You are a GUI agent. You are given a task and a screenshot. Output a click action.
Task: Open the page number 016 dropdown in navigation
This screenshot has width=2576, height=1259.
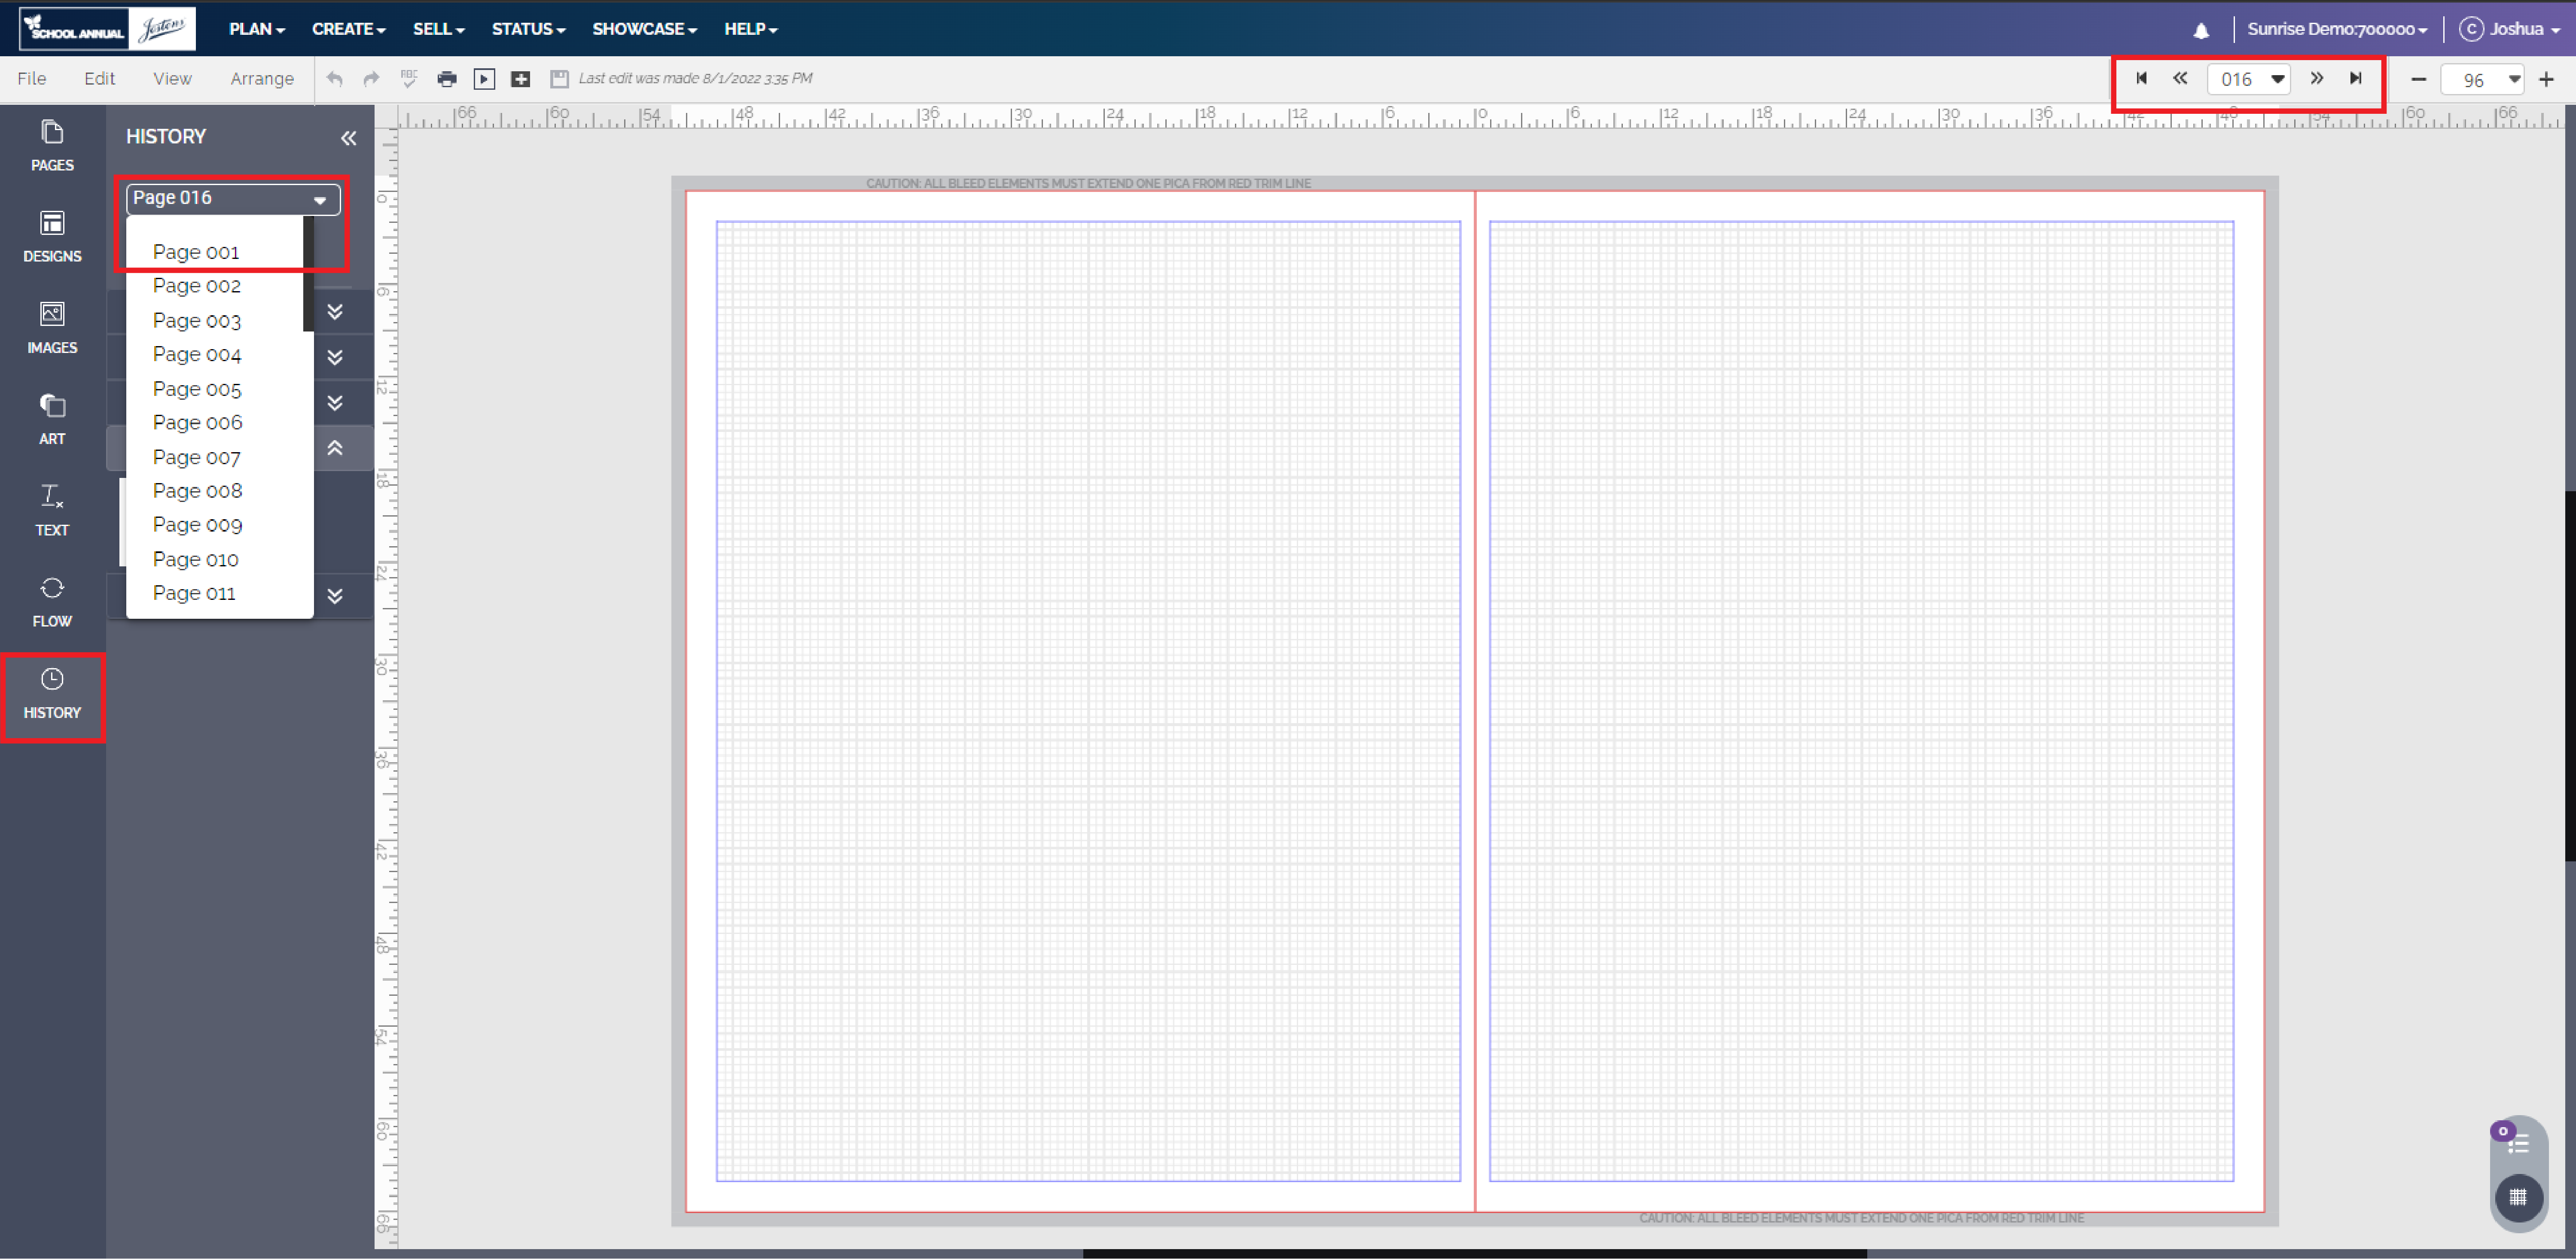click(x=2277, y=78)
